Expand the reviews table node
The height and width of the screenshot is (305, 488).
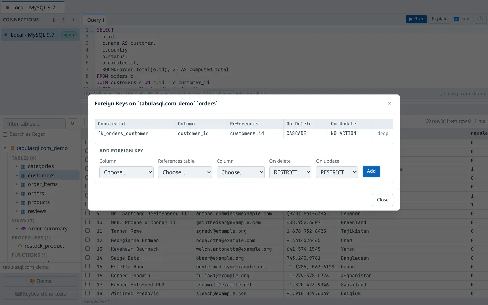pyautogui.click(x=17, y=211)
